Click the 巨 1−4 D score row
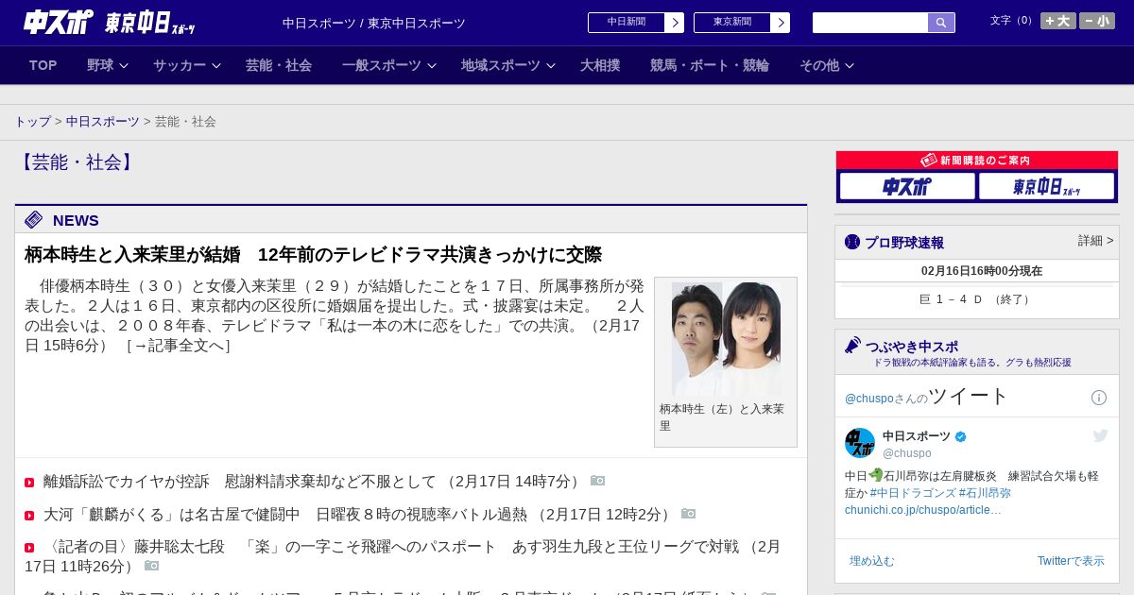Viewport: 1134px width, 595px height. [x=977, y=299]
